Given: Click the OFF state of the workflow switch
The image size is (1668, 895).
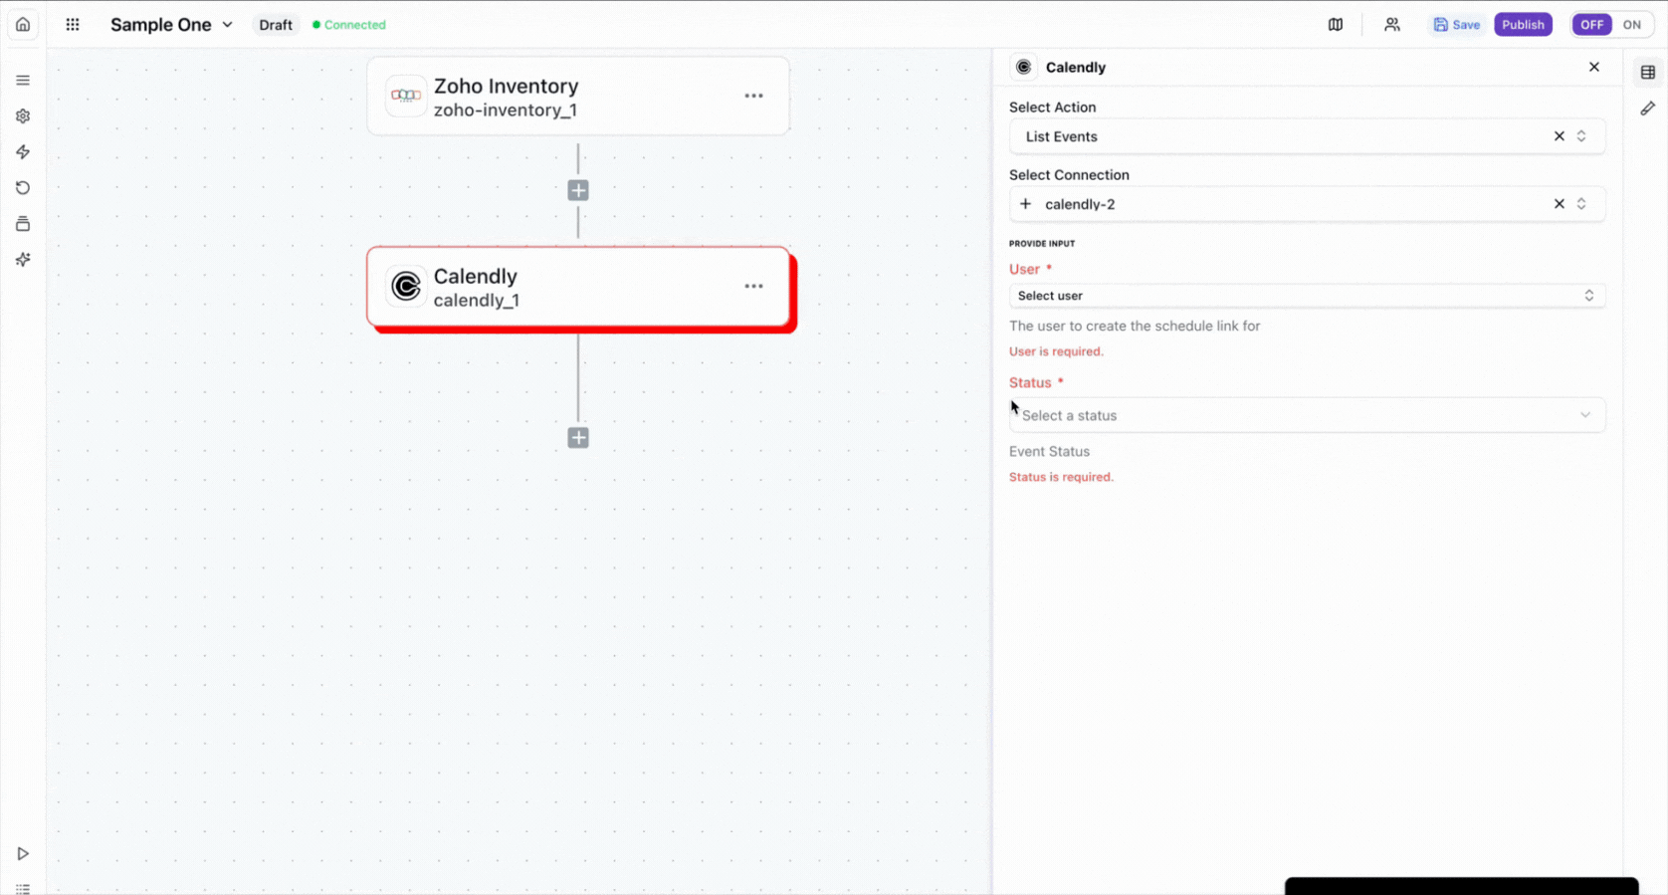Looking at the screenshot, I should pos(1591,24).
